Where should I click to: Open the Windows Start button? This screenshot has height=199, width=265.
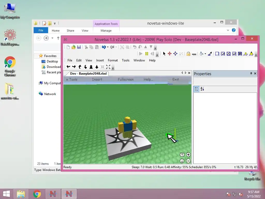click(6, 194)
